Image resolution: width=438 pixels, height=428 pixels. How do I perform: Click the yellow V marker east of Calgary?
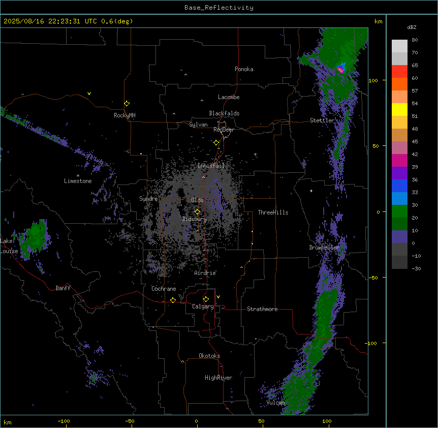click(x=218, y=297)
